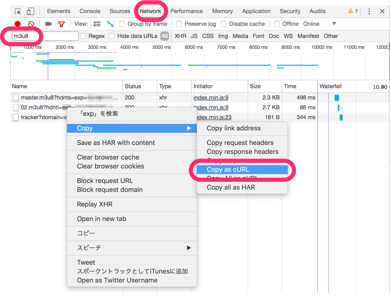Viewport: 390px width, 305px height.
Task: Switch to the Console tab
Action: tap(90, 11)
